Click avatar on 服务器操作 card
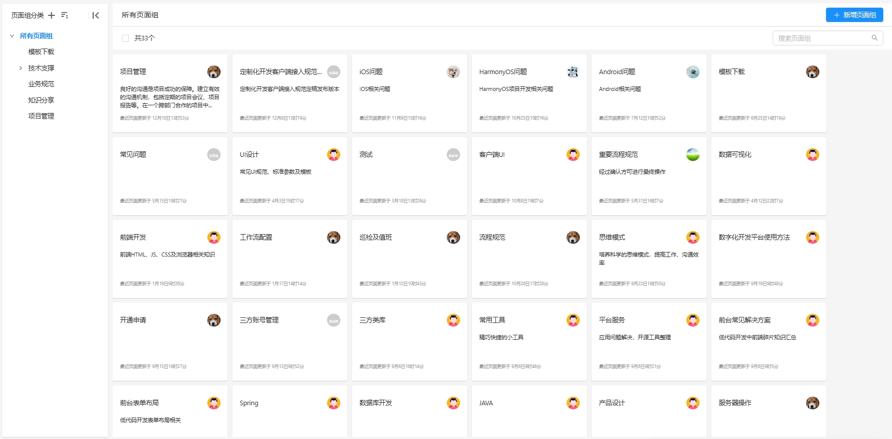The width and height of the screenshot is (892, 439). [x=813, y=403]
